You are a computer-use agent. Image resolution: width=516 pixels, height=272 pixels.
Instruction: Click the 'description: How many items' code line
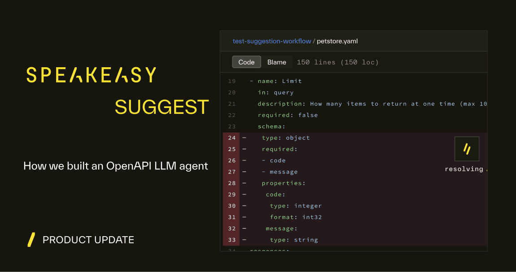(x=372, y=104)
